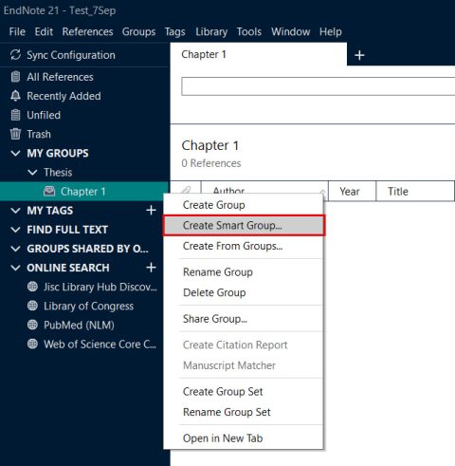Click the All References clipboard icon

[15, 77]
